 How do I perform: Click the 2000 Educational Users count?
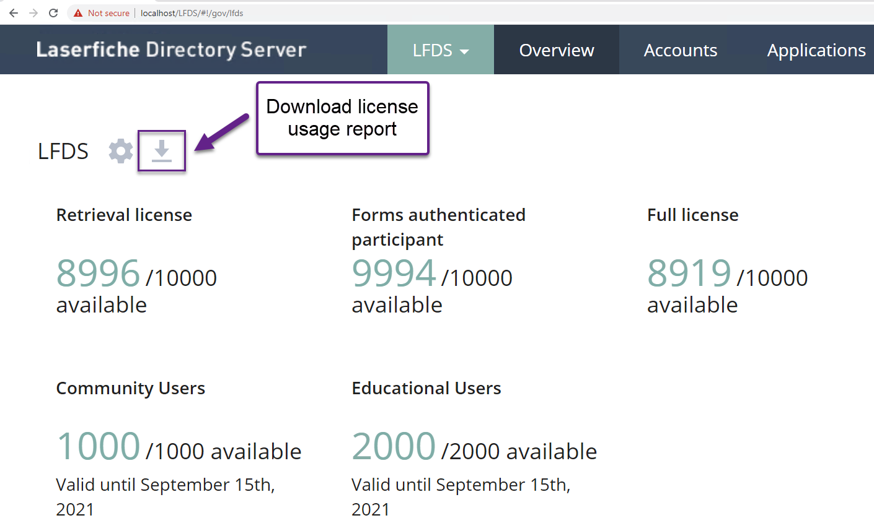394,446
